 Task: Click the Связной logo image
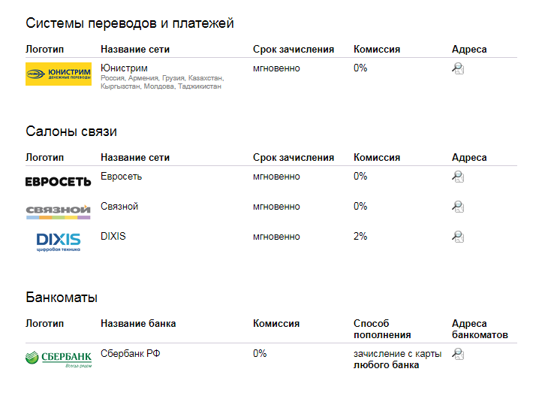pos(58,212)
